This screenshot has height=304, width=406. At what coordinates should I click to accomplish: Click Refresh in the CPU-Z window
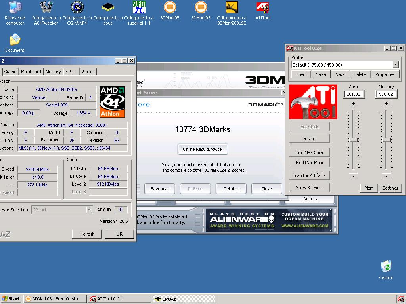click(87, 234)
